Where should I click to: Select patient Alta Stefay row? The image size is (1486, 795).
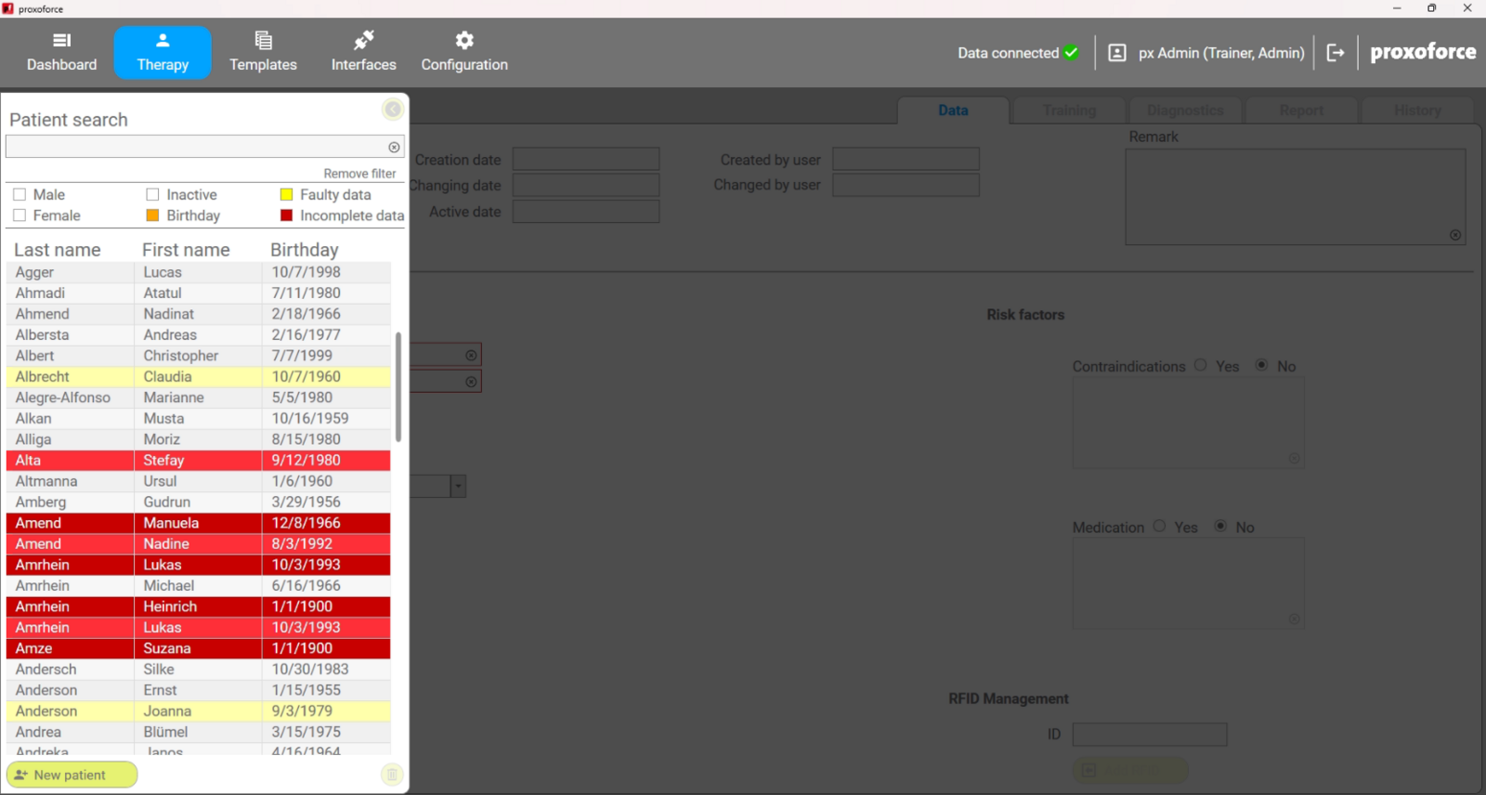tap(197, 461)
